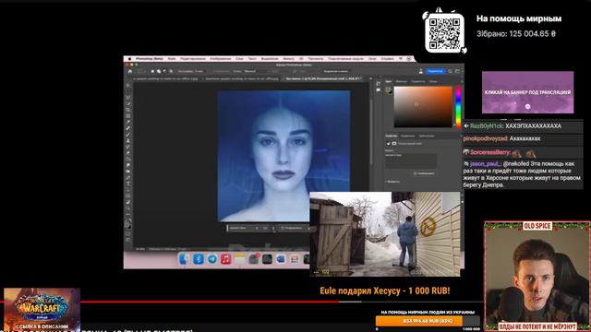Screen dimensions: 591x332
Task: Swap foreground and background colors
Action: click(130, 219)
